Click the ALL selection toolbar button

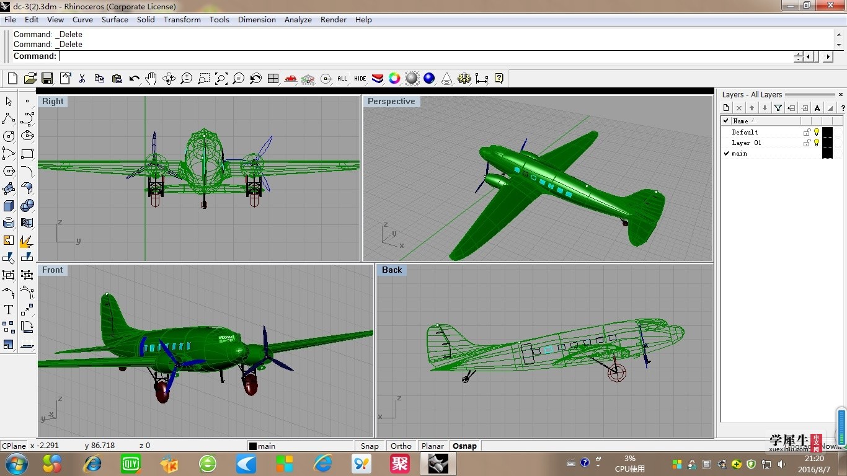[342, 79]
